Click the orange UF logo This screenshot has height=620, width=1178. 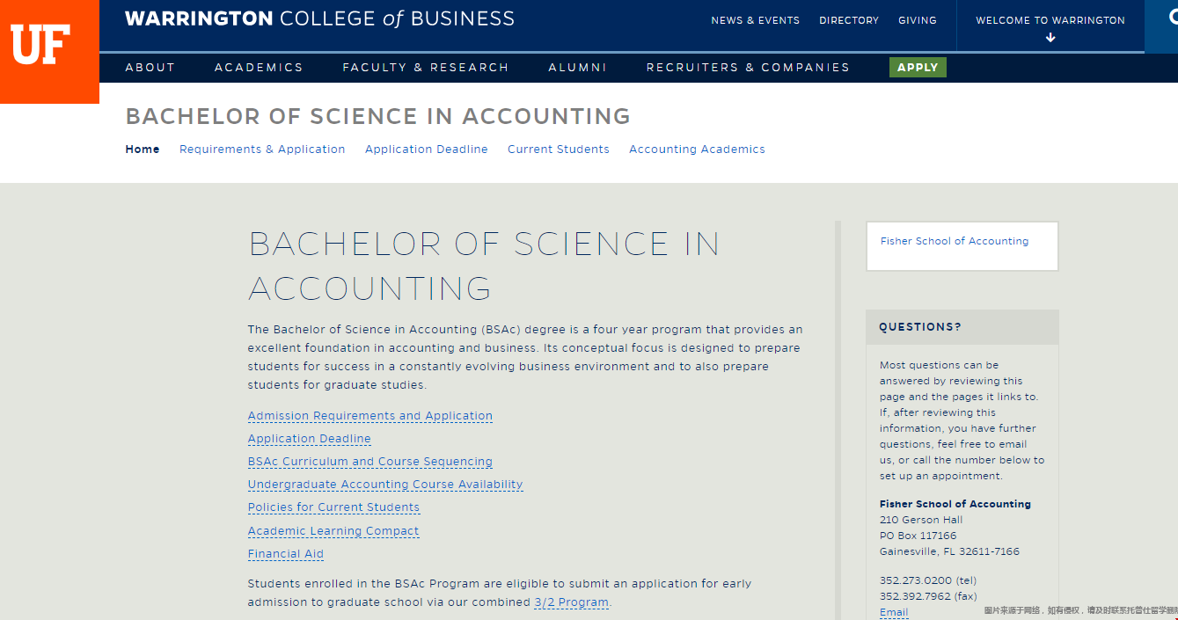[41, 46]
